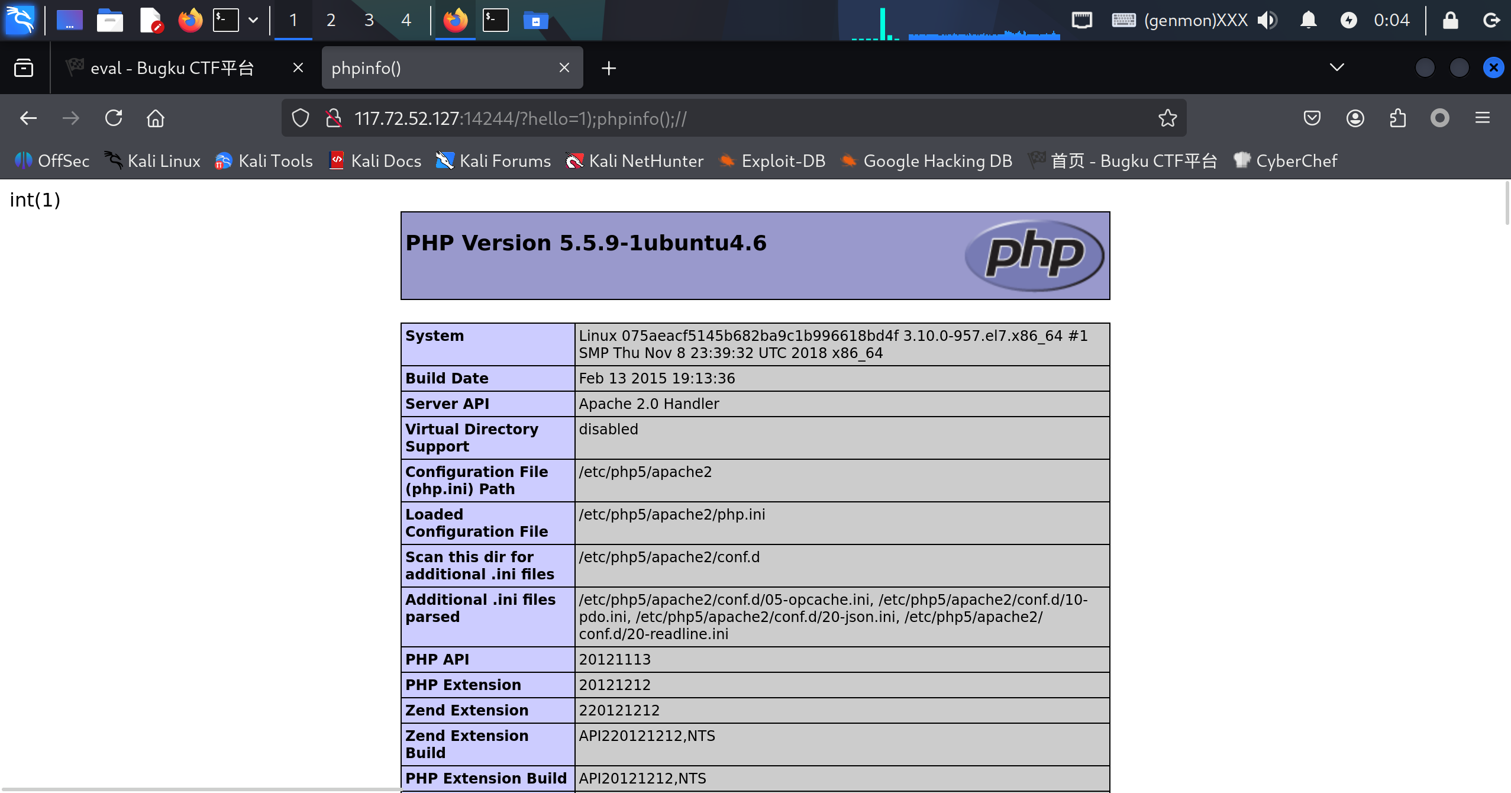Expand the list all tabs chevron
This screenshot has height=793, width=1511.
coord(1336,67)
